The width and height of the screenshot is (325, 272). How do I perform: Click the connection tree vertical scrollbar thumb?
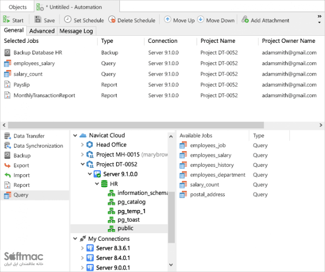point(171,217)
